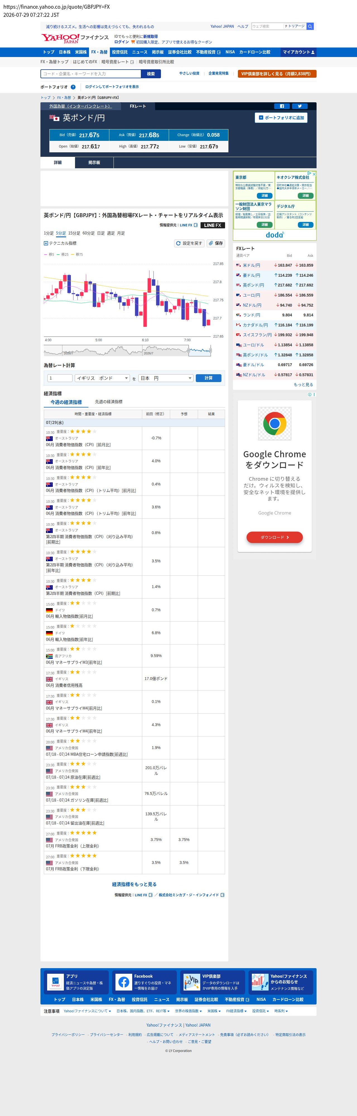Expand Yahoo!ファイナンスについて in the 注意事項 bar
The width and height of the screenshot is (357, 1116).
click(x=87, y=1011)
